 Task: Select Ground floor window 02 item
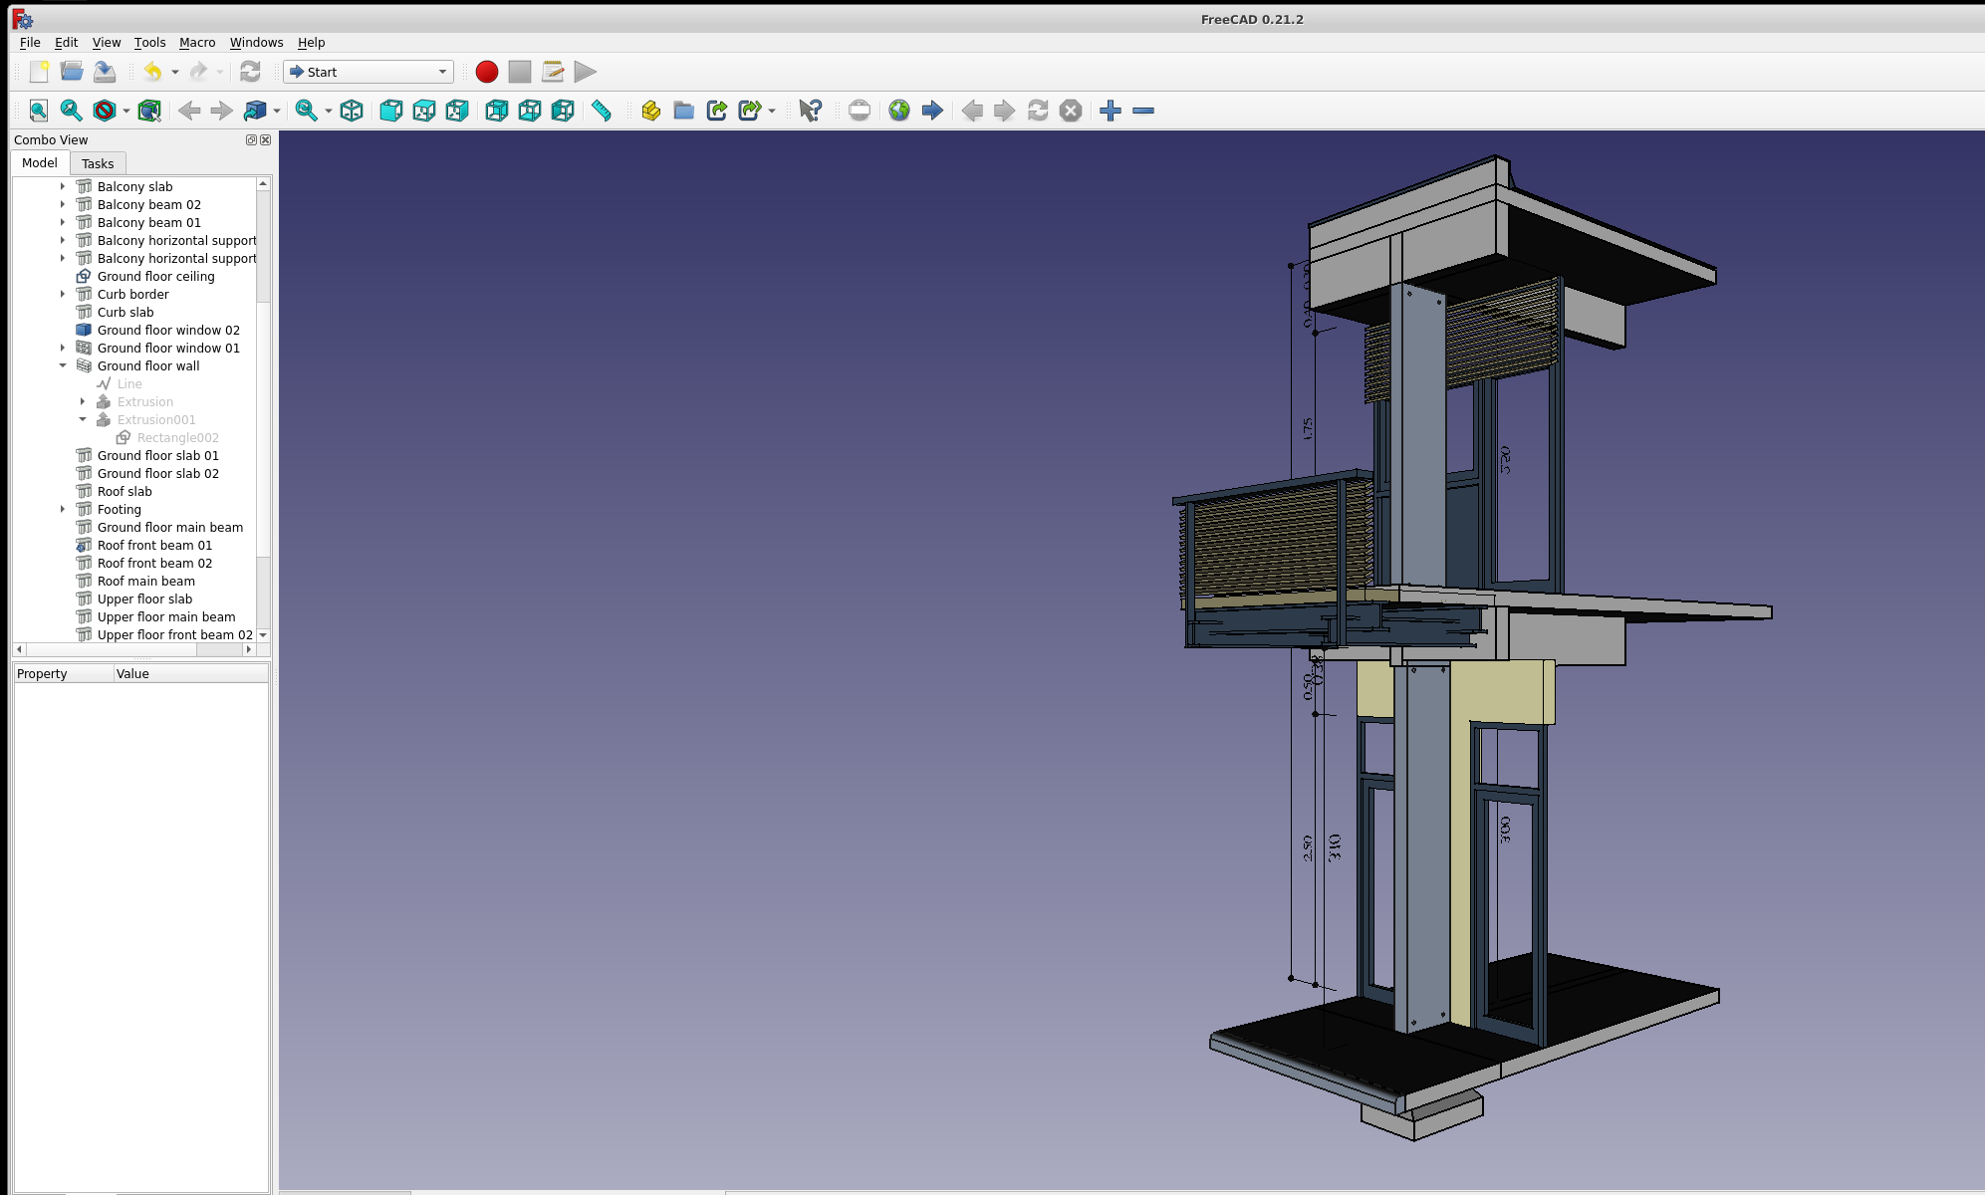click(x=168, y=330)
